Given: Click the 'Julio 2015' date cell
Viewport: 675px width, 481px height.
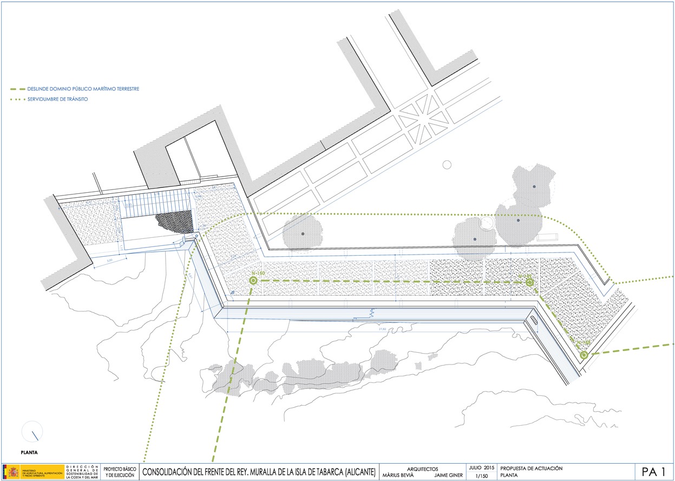Looking at the screenshot, I should 481,467.
